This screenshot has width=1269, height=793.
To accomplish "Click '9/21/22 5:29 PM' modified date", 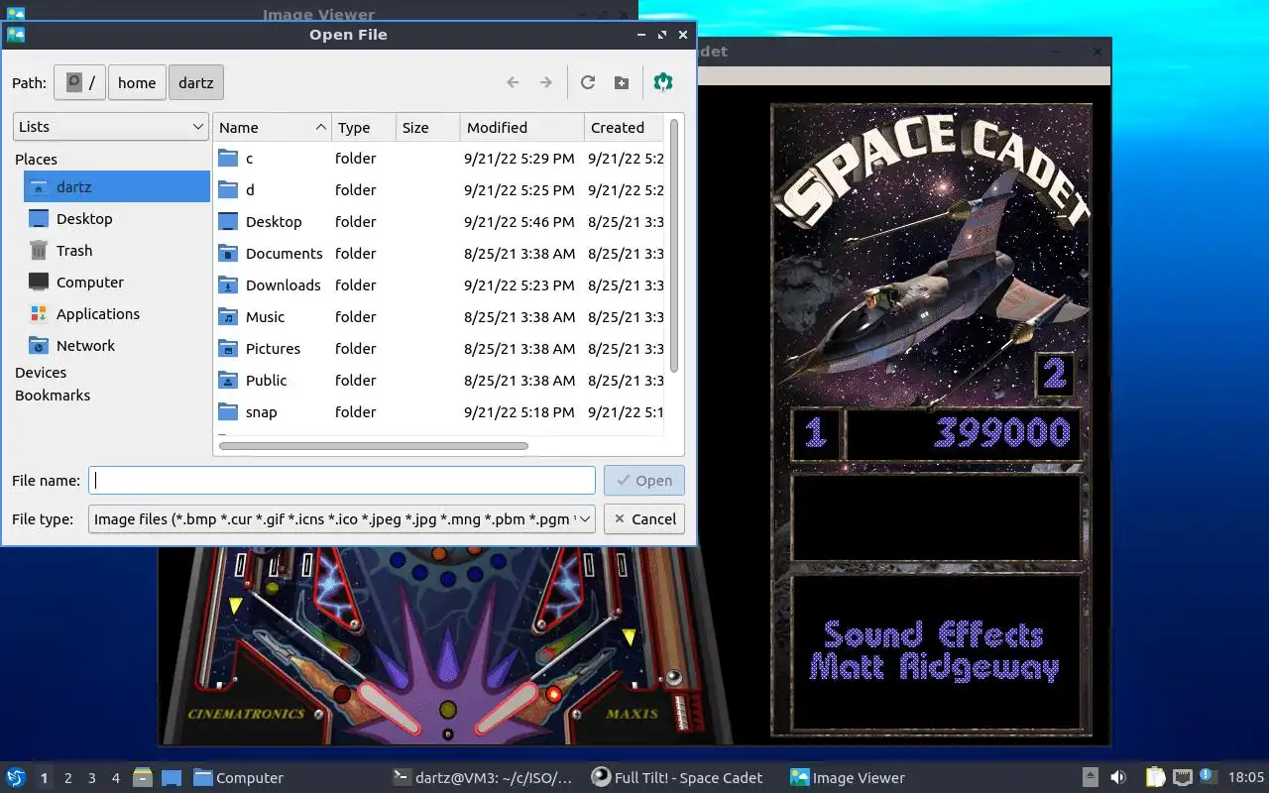I will [x=519, y=159].
